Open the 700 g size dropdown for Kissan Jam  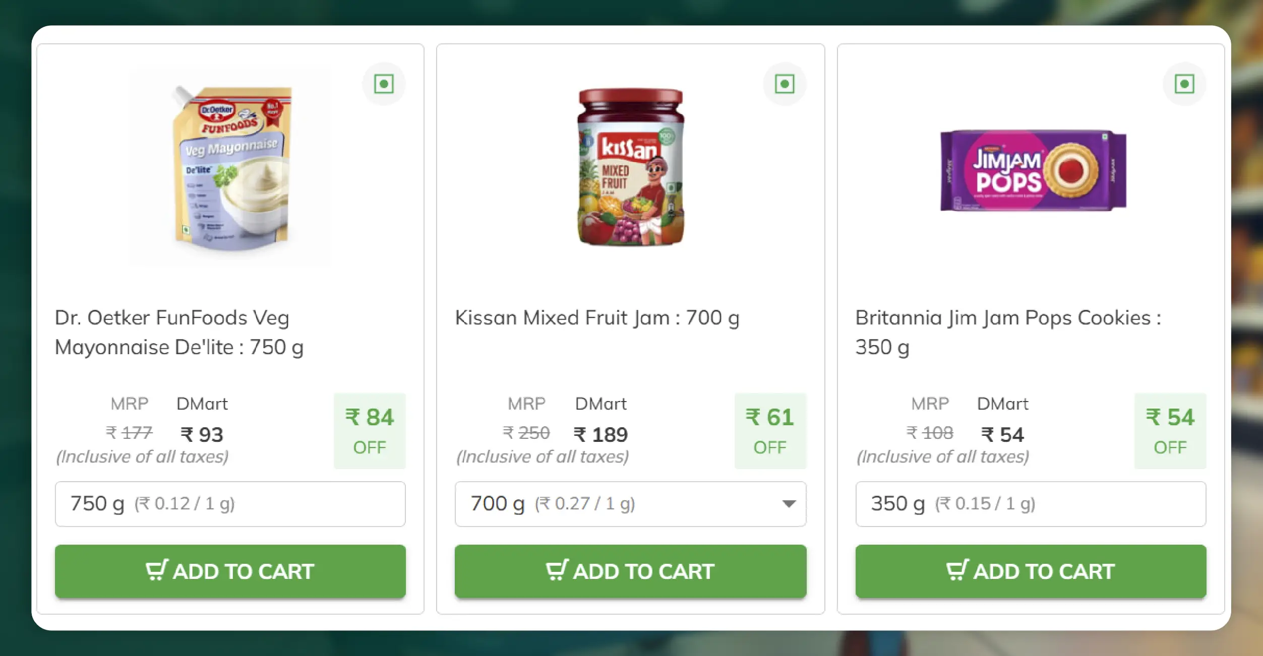coord(631,503)
